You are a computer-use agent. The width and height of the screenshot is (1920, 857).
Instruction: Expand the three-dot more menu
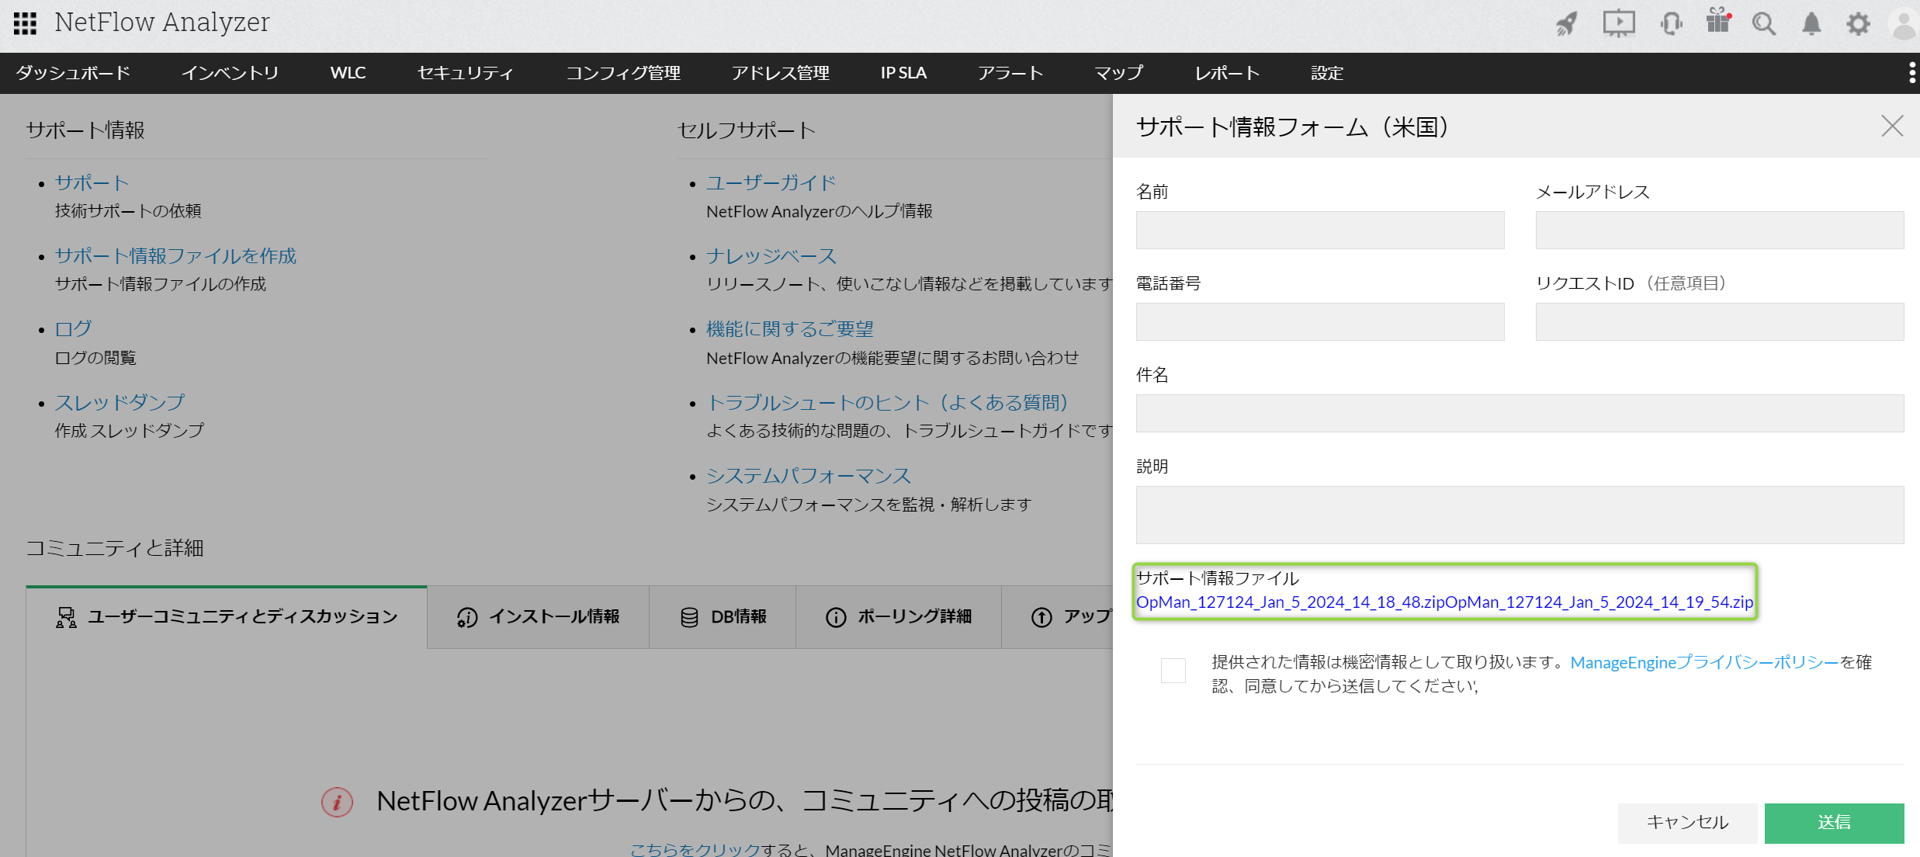pos(1911,73)
